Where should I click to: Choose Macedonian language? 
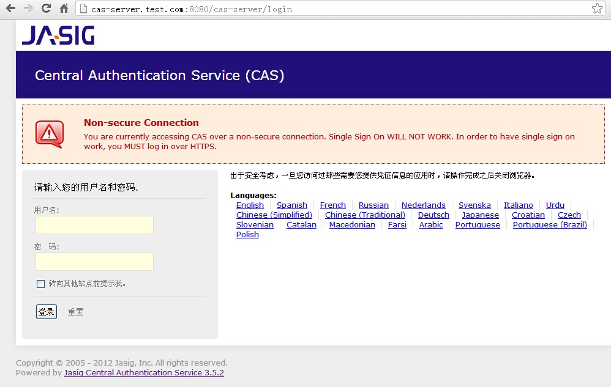[x=352, y=224]
